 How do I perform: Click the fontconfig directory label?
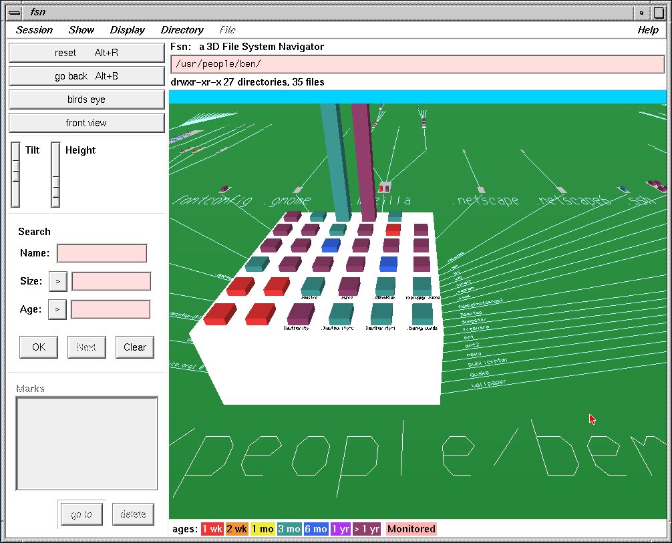tap(212, 200)
